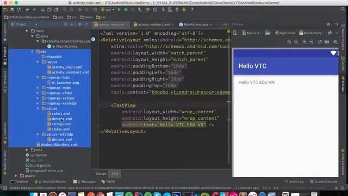Screen dimensions: 348x196
Task: Click the Cut scissors toolbar icon
Action: (42, 10)
